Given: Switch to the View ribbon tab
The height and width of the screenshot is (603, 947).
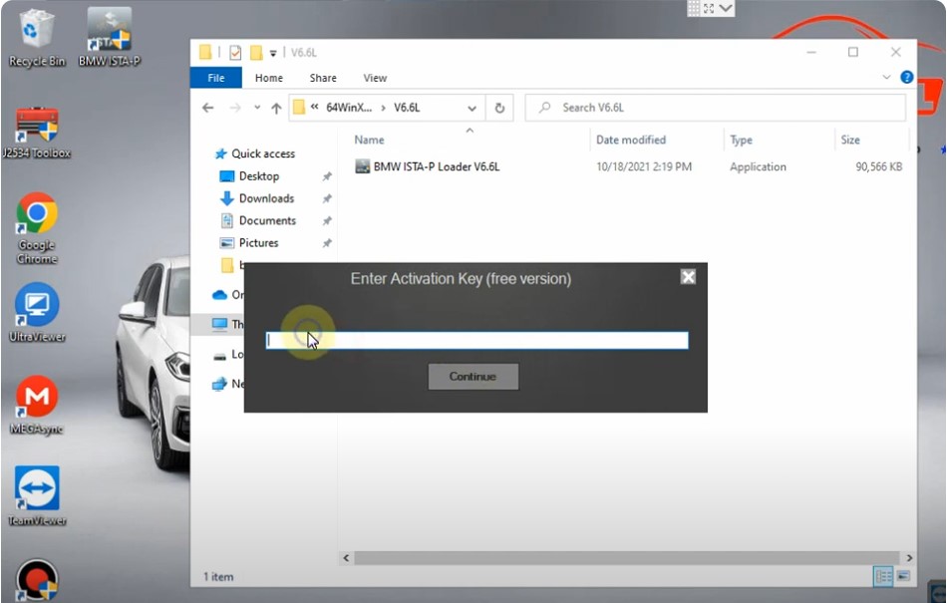Looking at the screenshot, I should (x=375, y=78).
